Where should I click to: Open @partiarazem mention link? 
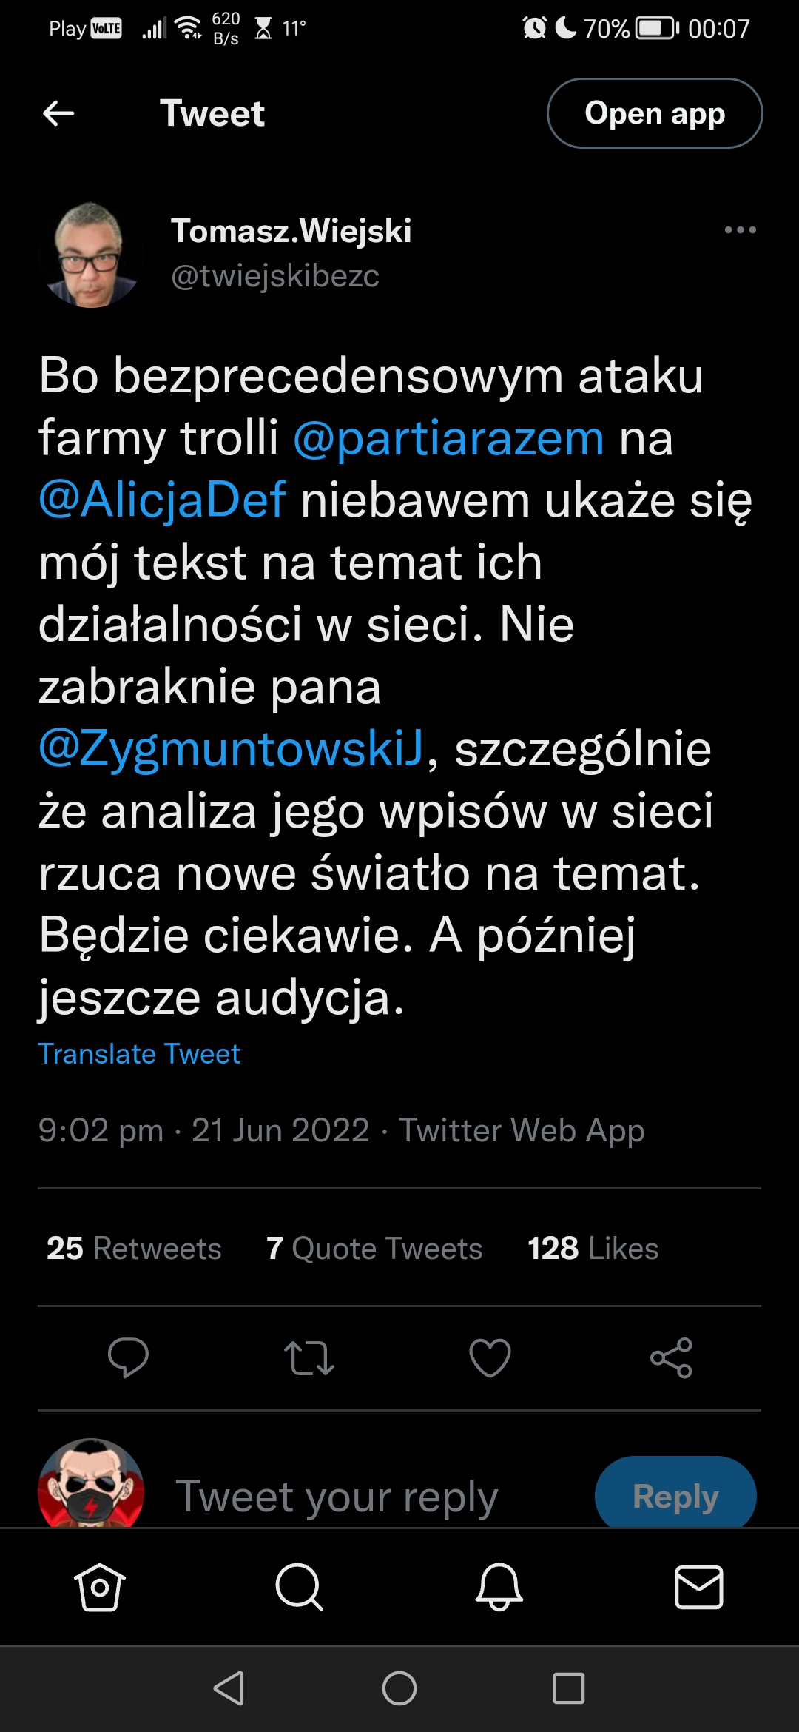[448, 438]
